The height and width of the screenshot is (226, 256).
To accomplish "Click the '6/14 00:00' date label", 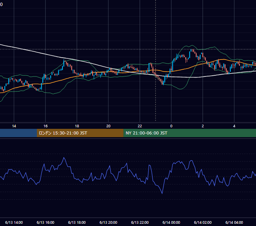I will (171, 222).
